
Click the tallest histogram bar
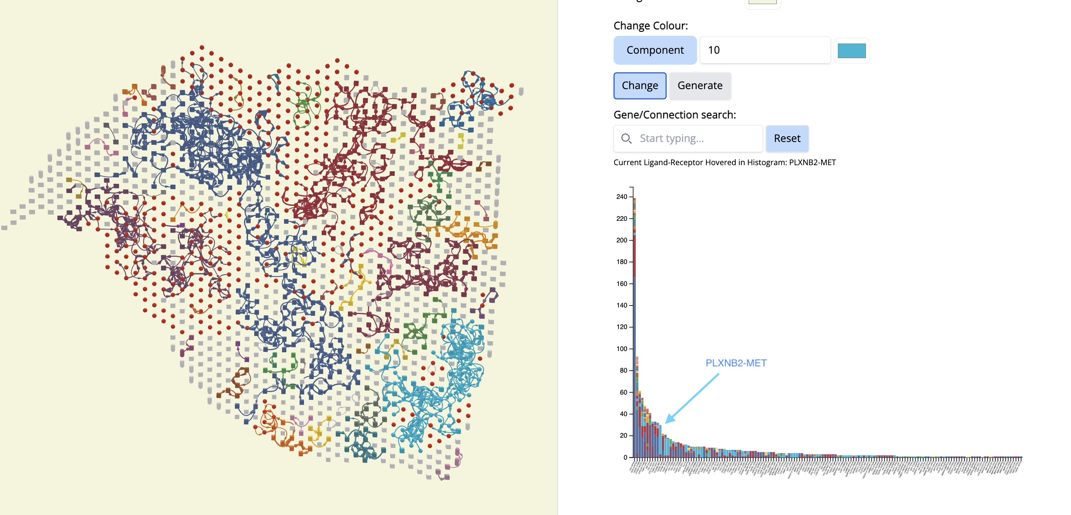[x=634, y=332]
